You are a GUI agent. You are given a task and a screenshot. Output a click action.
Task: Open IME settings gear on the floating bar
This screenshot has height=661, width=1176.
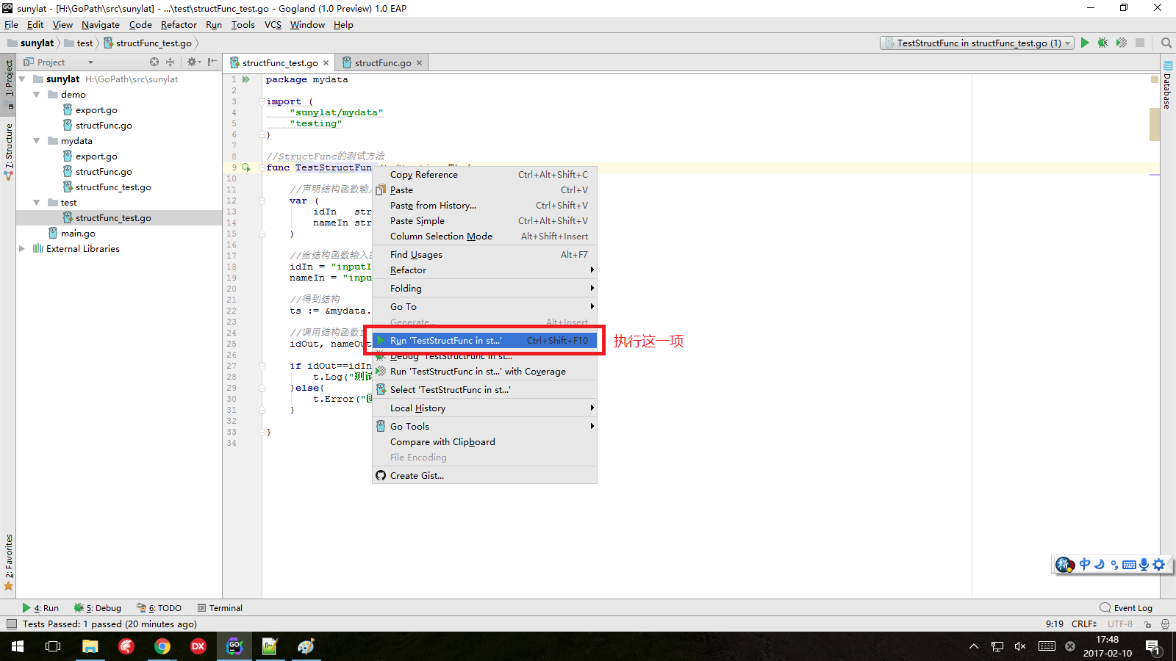[x=1159, y=564]
